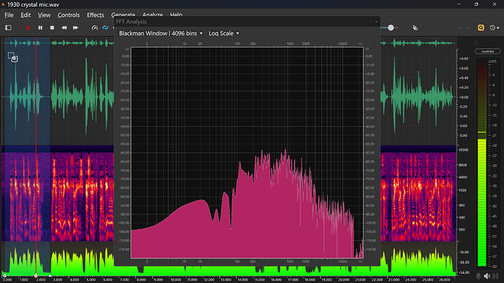Stop playback with the square button
The height and width of the screenshot is (283, 504).
(52, 28)
